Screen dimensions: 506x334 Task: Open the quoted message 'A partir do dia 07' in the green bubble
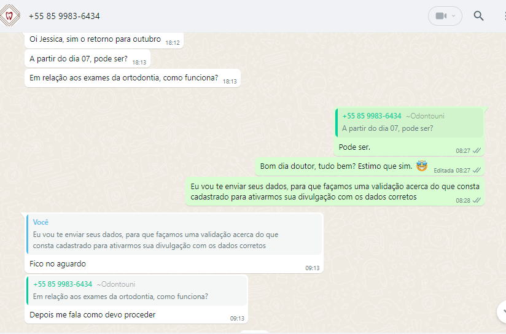coord(409,122)
